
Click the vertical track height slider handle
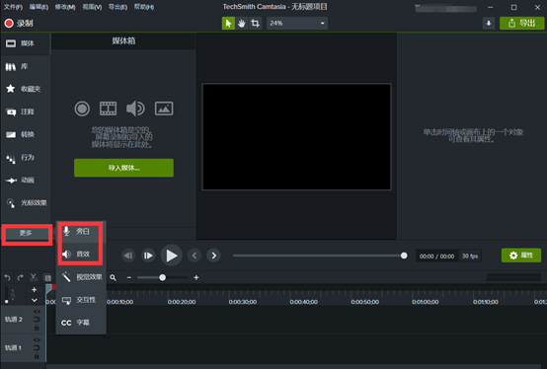(6, 301)
